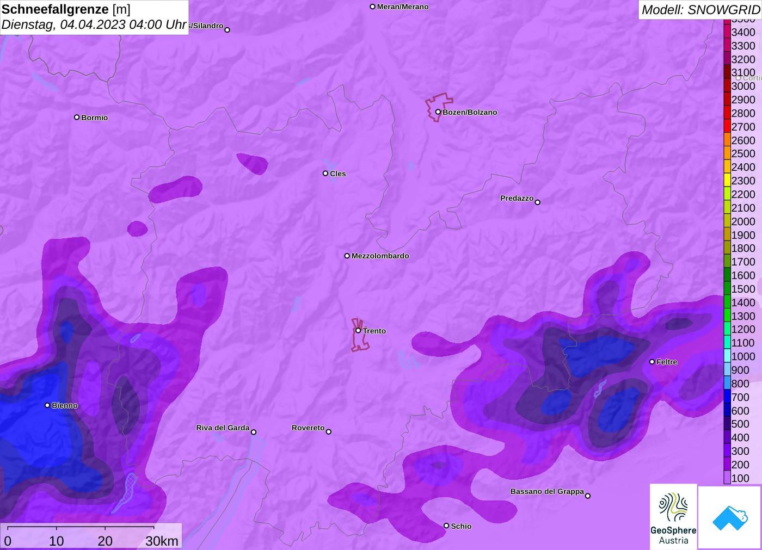The width and height of the screenshot is (762, 550).
Task: Click the 20 mark on scale bar
Action: [x=105, y=541]
